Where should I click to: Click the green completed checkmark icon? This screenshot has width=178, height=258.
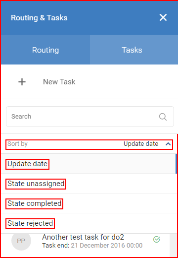pyautogui.click(x=157, y=239)
